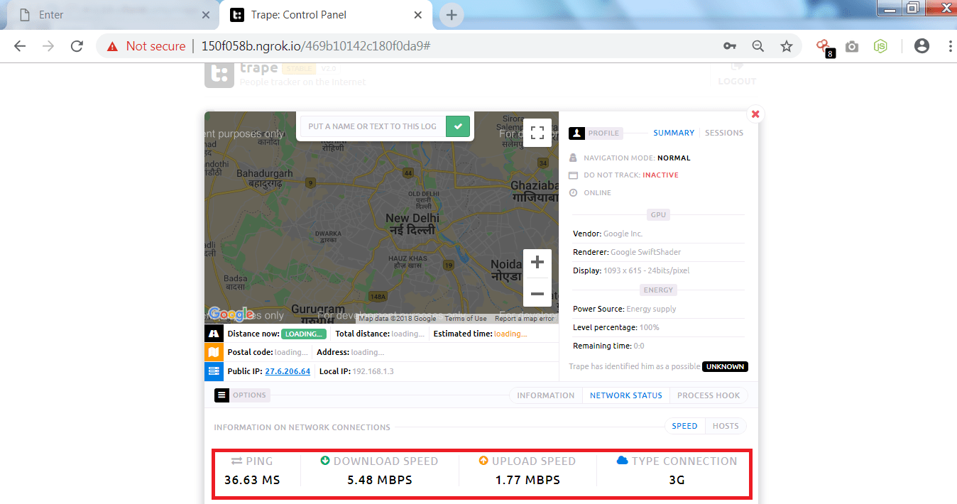Go back to the previous page

tap(20, 46)
